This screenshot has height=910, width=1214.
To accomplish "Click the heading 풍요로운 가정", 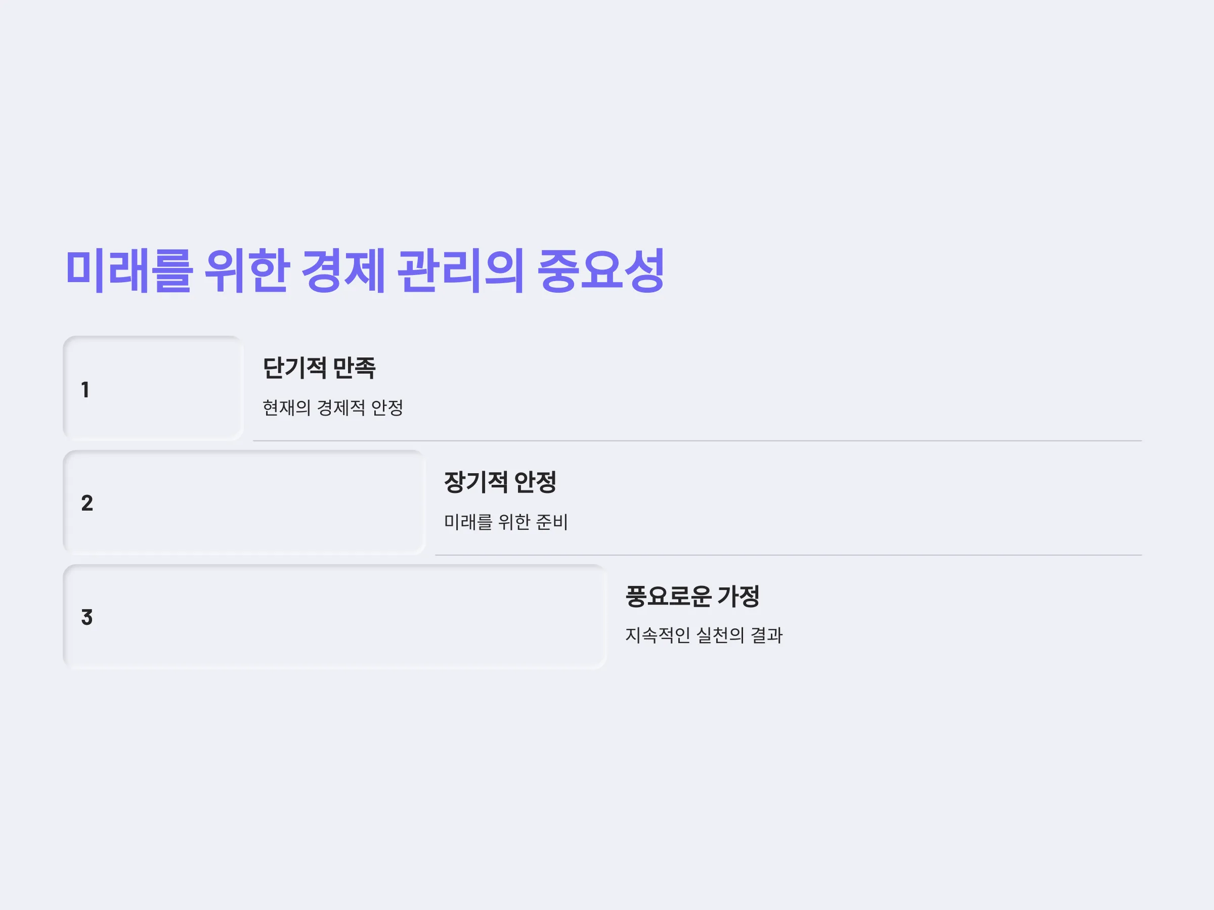I will pyautogui.click(x=692, y=596).
